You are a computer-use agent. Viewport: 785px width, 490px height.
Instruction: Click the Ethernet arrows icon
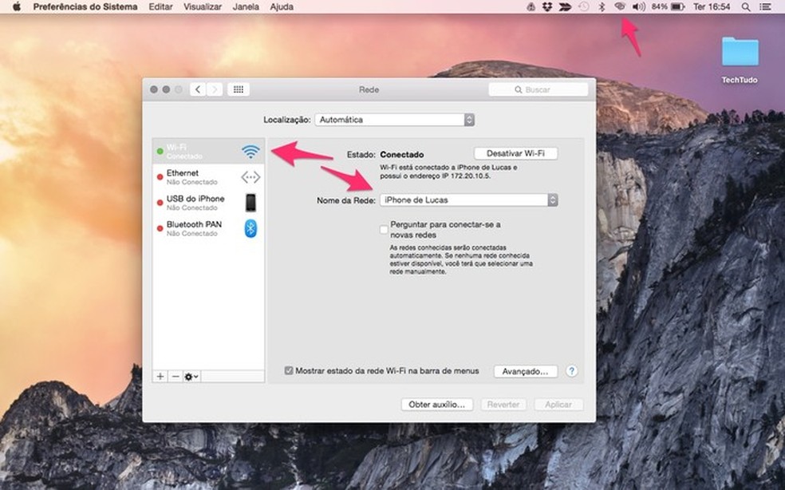(250, 177)
